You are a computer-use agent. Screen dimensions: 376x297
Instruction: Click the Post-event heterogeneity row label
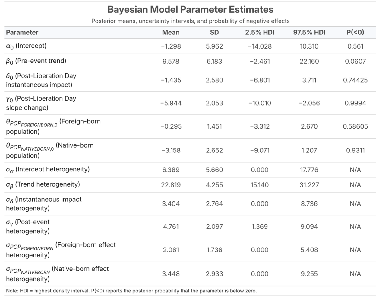click(28, 226)
